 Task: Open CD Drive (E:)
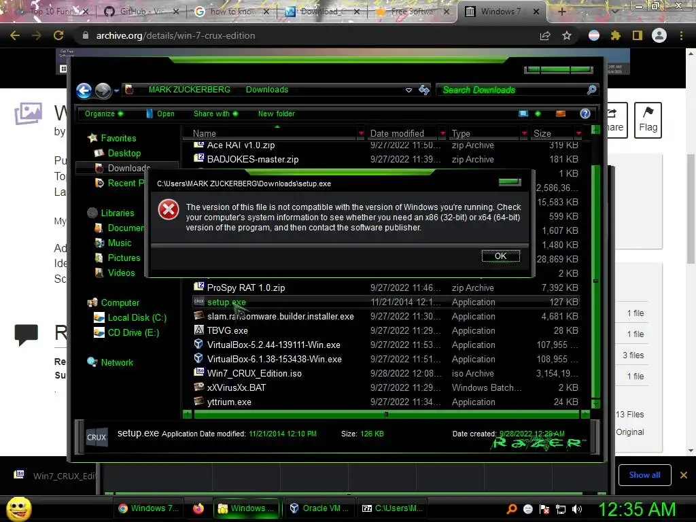[127, 332]
